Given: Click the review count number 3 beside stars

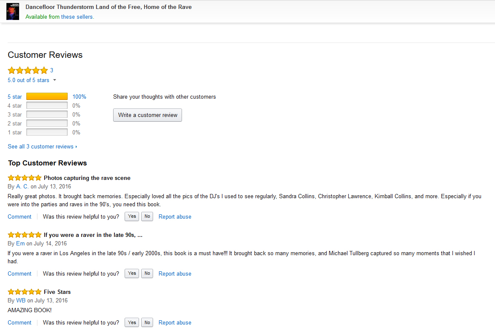Looking at the screenshot, I should (52, 71).
